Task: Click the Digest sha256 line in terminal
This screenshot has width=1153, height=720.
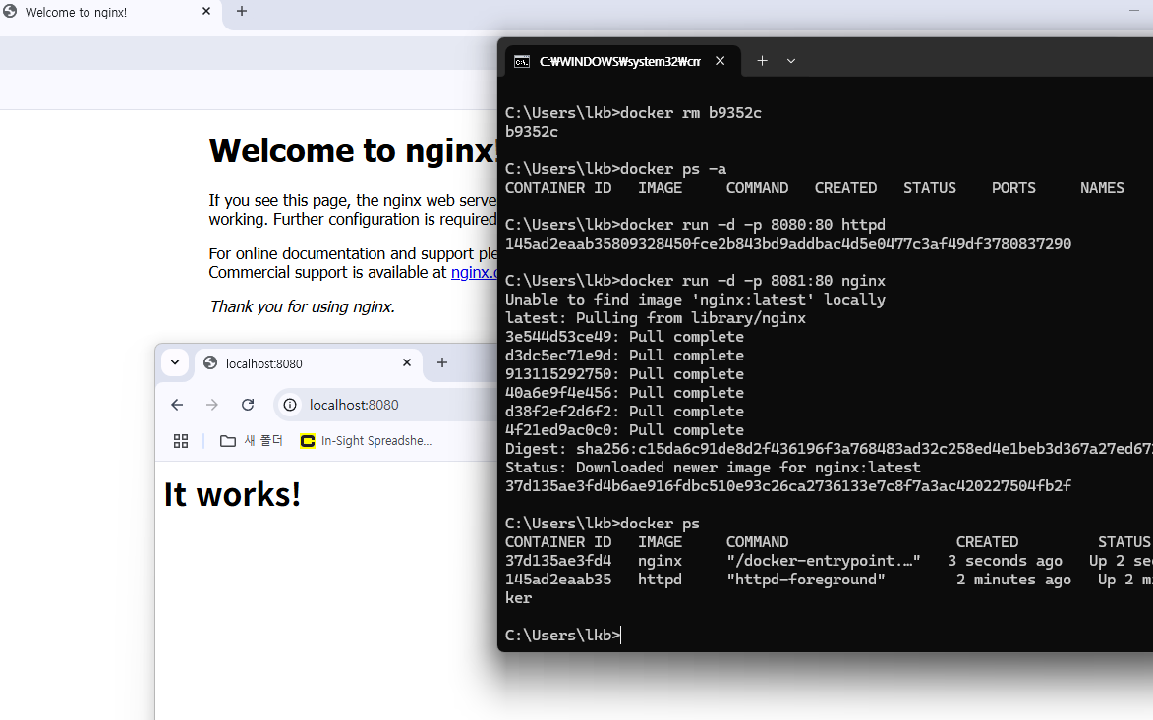Action: point(829,449)
